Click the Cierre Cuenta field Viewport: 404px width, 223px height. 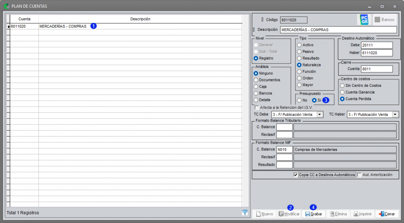coord(377,69)
